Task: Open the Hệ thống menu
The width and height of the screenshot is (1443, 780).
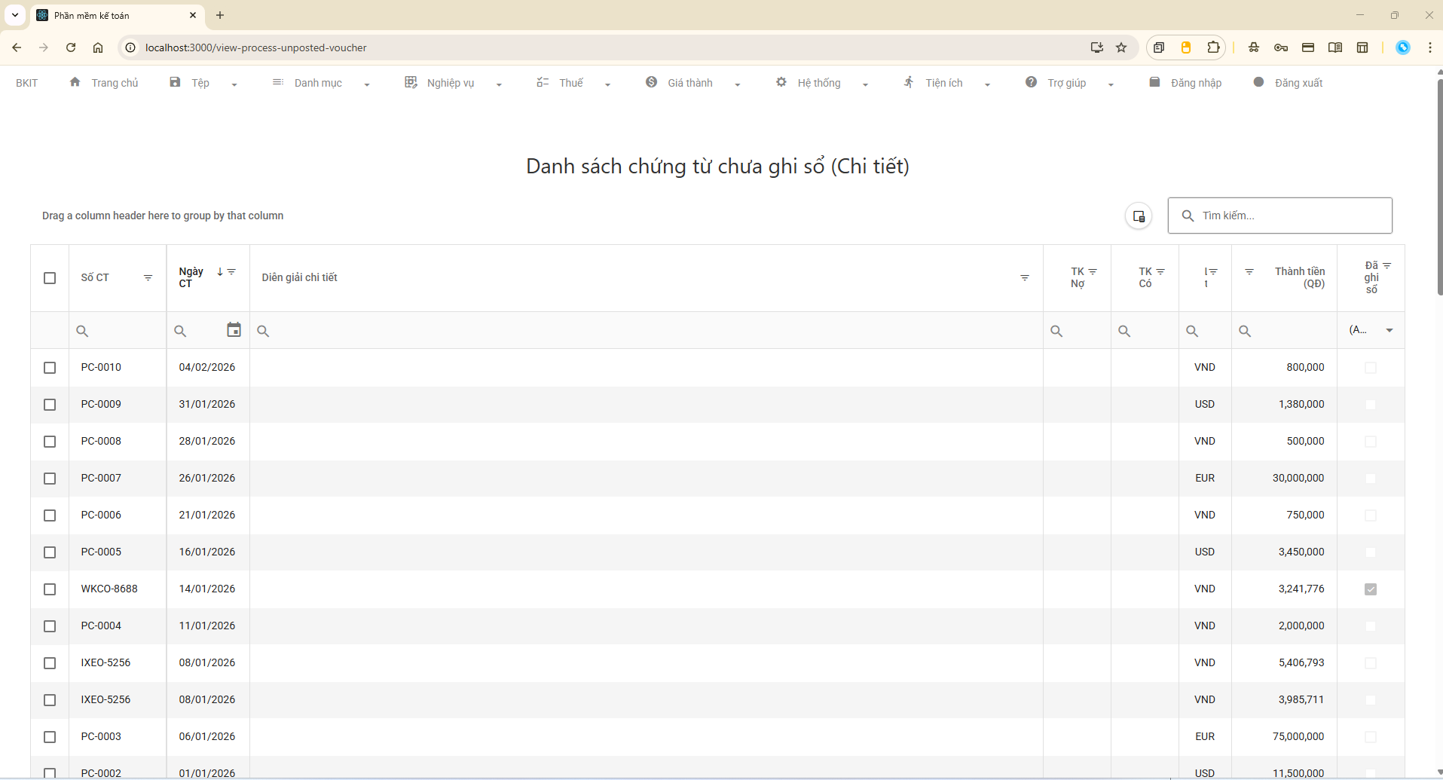Action: click(x=818, y=83)
